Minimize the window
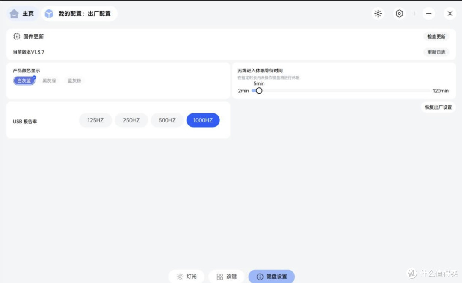Viewport: 462px width, 283px height. coord(429,14)
